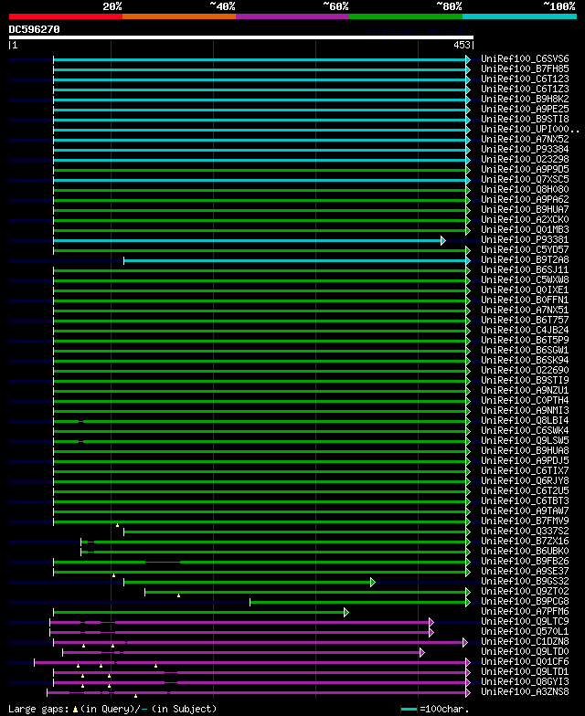585x716 pixels.
Task: Click the UniRef100_Q8GYI3 label
Action: (x=525, y=681)
